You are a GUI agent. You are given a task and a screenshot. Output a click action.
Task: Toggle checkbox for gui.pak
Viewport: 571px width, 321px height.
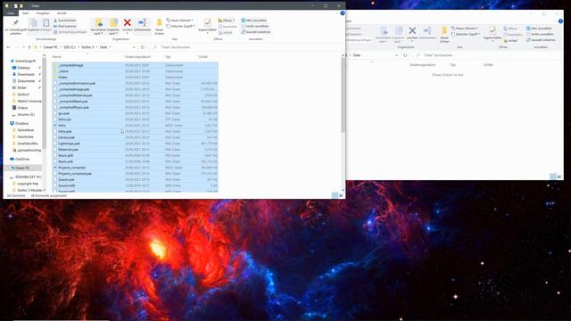point(55,113)
